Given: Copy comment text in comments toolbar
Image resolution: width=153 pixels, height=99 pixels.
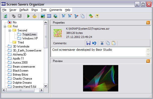Looking at the screenshot, I should click(x=108, y=43).
